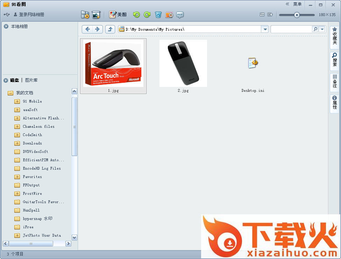Start the slideshow playback icon
The width and height of the screenshot is (341, 259).
coord(85,15)
